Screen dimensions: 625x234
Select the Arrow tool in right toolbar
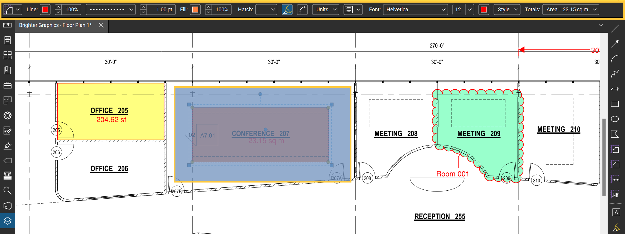pos(615,44)
